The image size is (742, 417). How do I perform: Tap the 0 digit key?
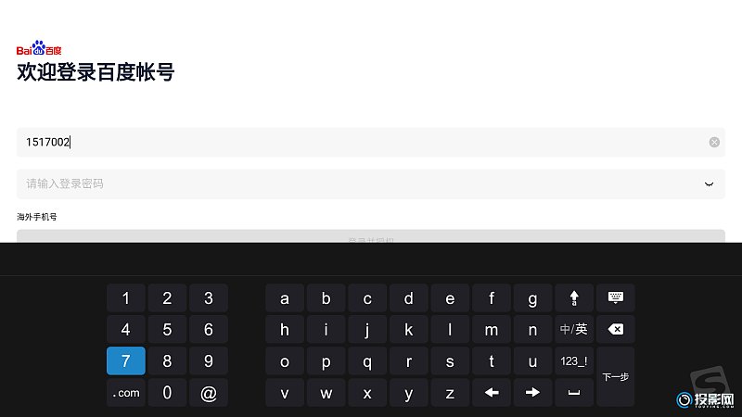167,392
